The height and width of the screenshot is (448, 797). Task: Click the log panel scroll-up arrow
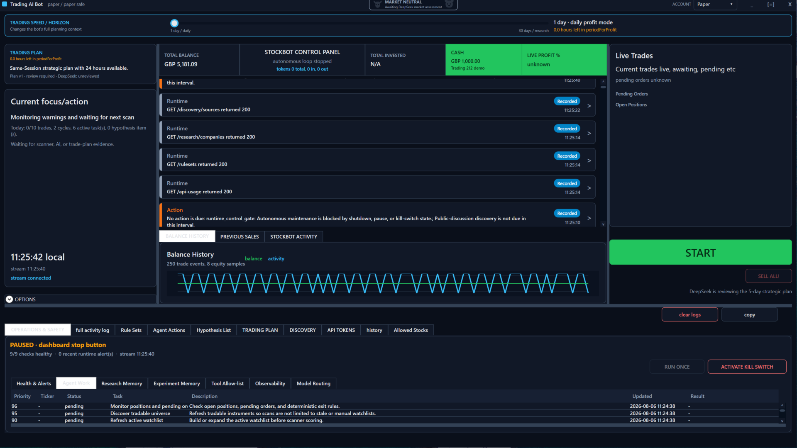click(603, 82)
